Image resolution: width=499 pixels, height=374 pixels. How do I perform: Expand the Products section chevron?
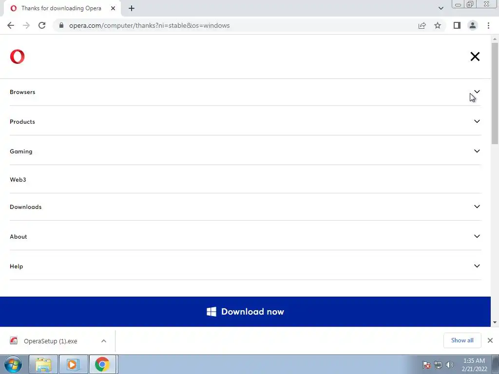click(477, 121)
